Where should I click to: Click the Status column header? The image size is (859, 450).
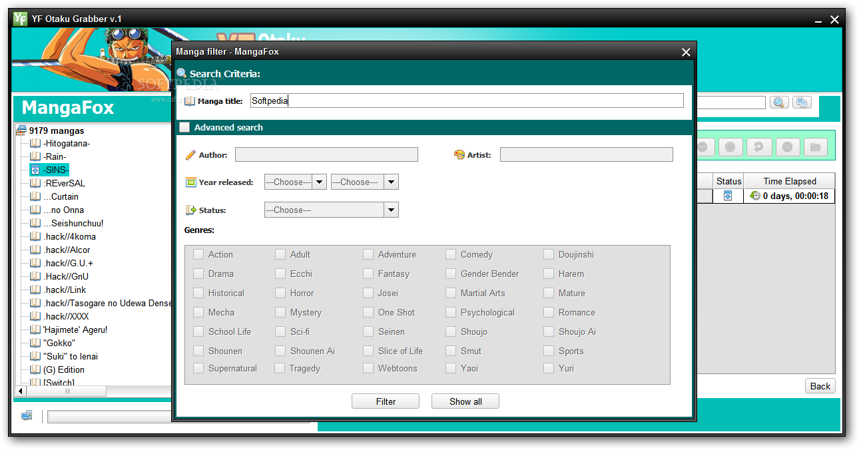click(728, 181)
